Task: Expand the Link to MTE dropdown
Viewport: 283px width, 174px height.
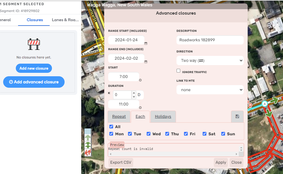Action: click(210, 90)
